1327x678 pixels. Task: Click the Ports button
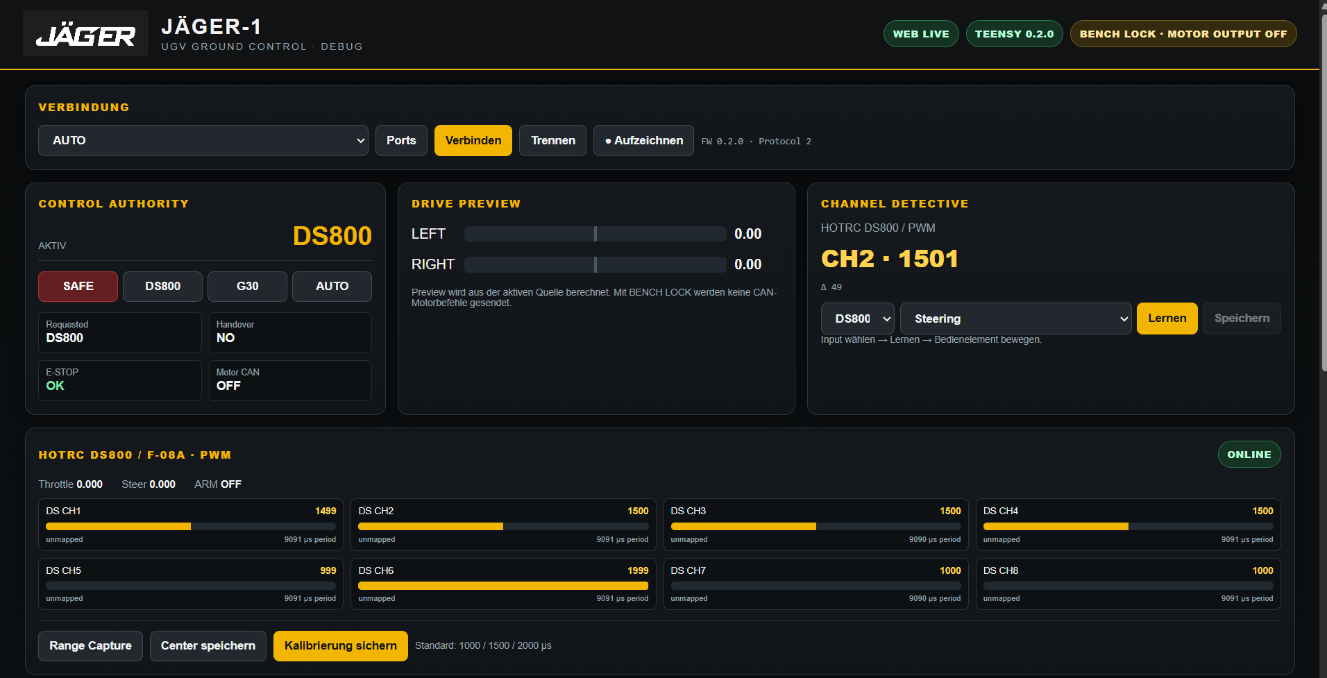point(401,140)
